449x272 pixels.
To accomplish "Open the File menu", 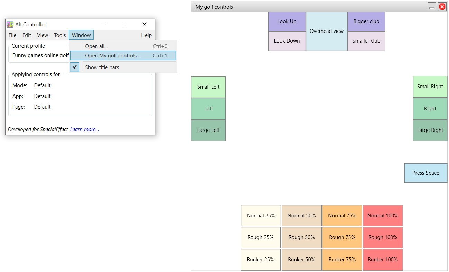I will click(x=12, y=35).
